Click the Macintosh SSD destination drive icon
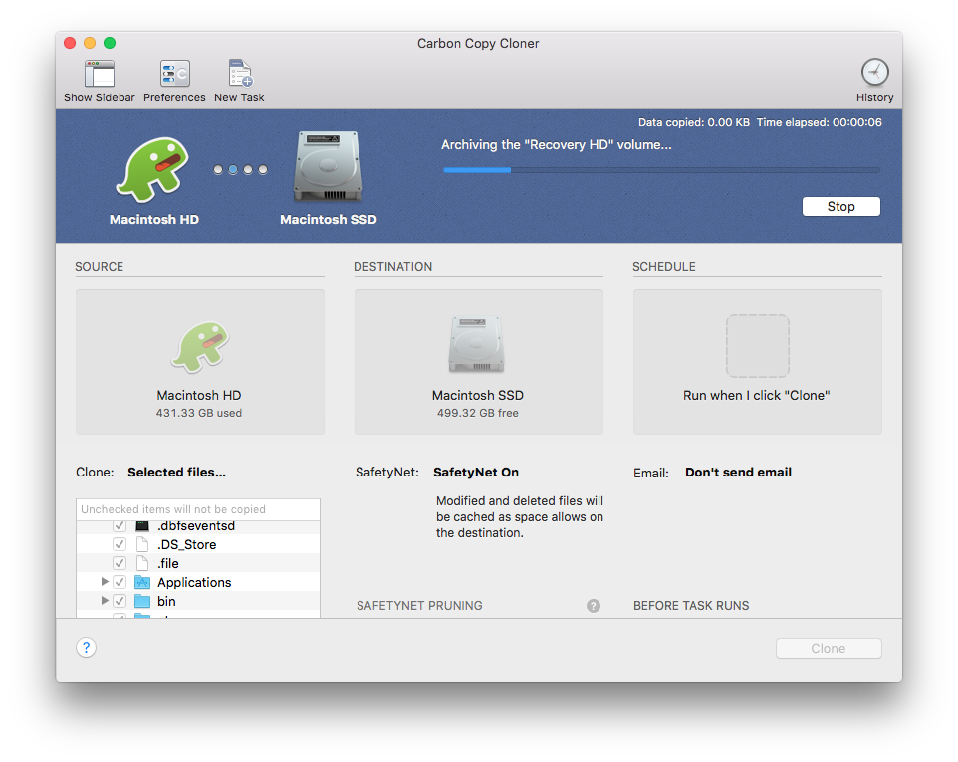Image resolution: width=958 pixels, height=762 pixels. point(478,344)
